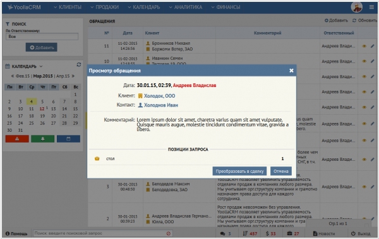Click Добавить link above the table
379x239 pixels.
[x=336, y=21]
